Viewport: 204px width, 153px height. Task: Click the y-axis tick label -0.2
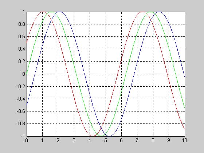pyautogui.click(x=21, y=86)
